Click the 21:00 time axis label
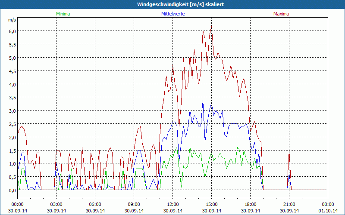Screen dimensions: 345x215 [x=289, y=205]
